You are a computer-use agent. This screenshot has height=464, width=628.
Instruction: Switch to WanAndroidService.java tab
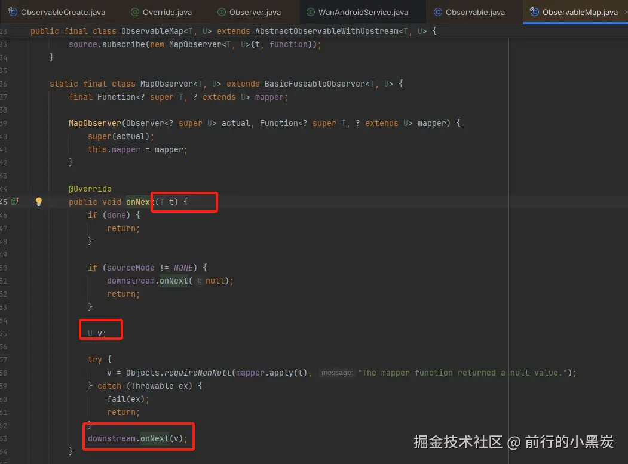(x=357, y=12)
